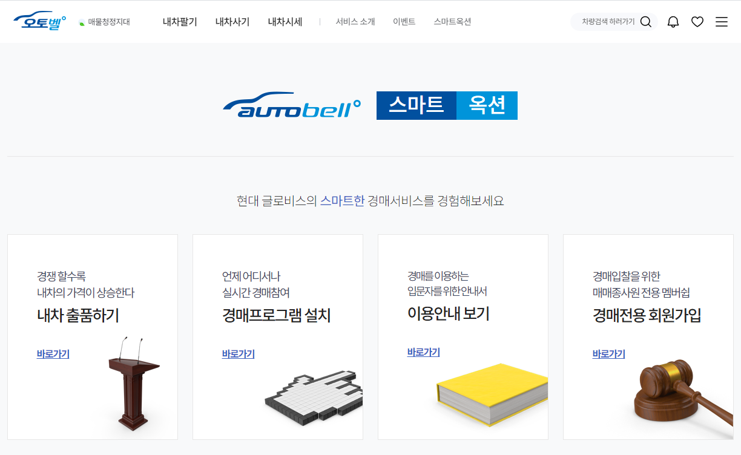Select the 내차팔기 menu item
The height and width of the screenshot is (455, 741).
pos(179,21)
